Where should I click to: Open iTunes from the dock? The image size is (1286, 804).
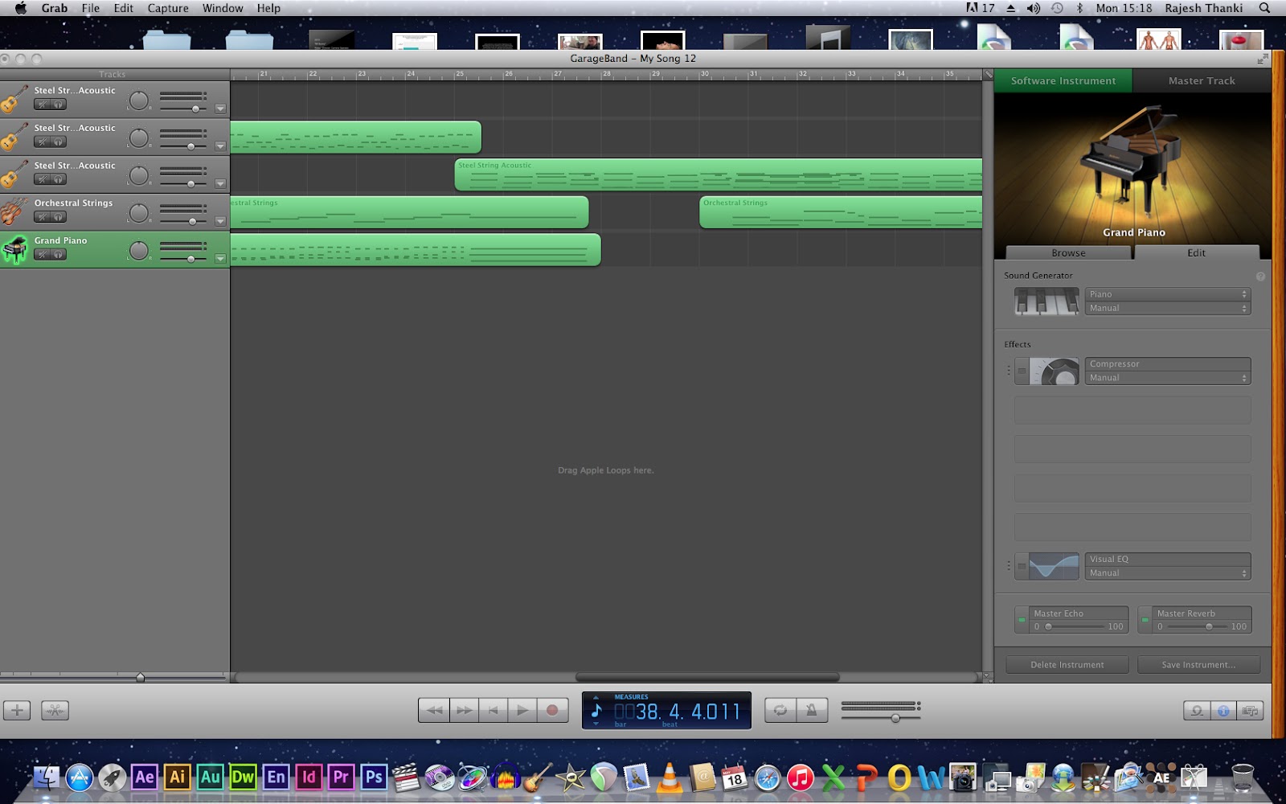coord(801,777)
